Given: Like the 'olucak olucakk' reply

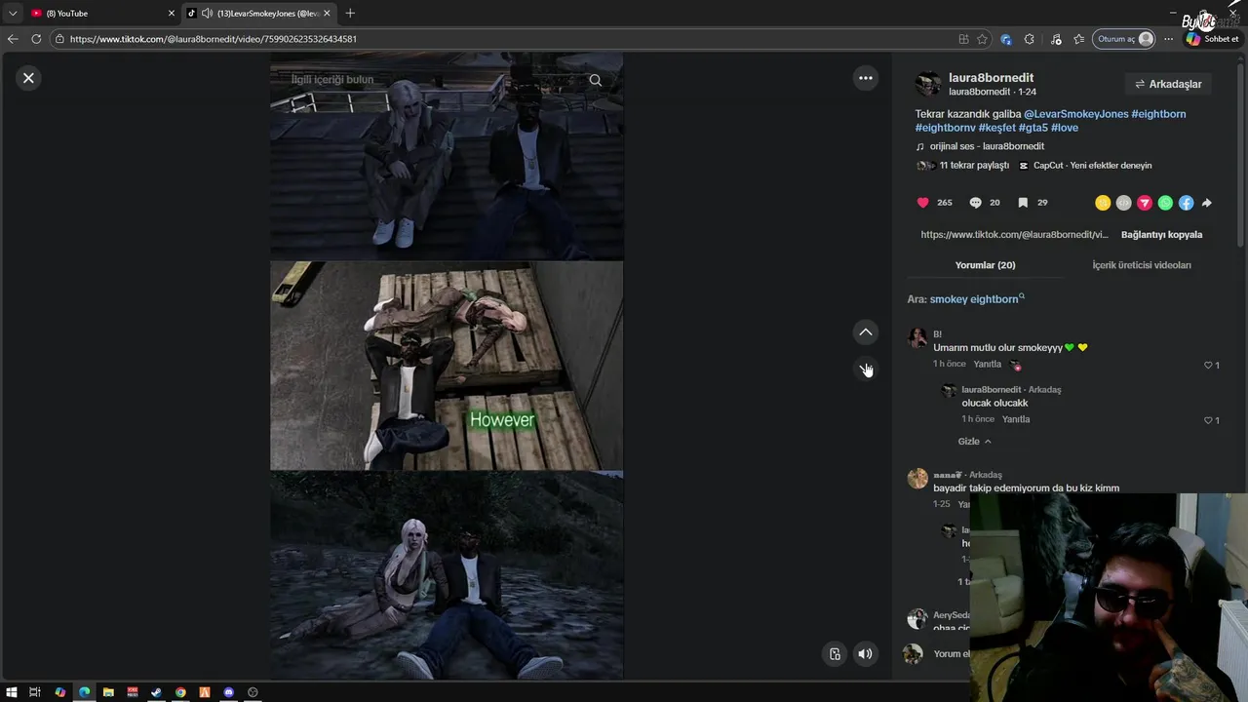Looking at the screenshot, I should click(1208, 420).
